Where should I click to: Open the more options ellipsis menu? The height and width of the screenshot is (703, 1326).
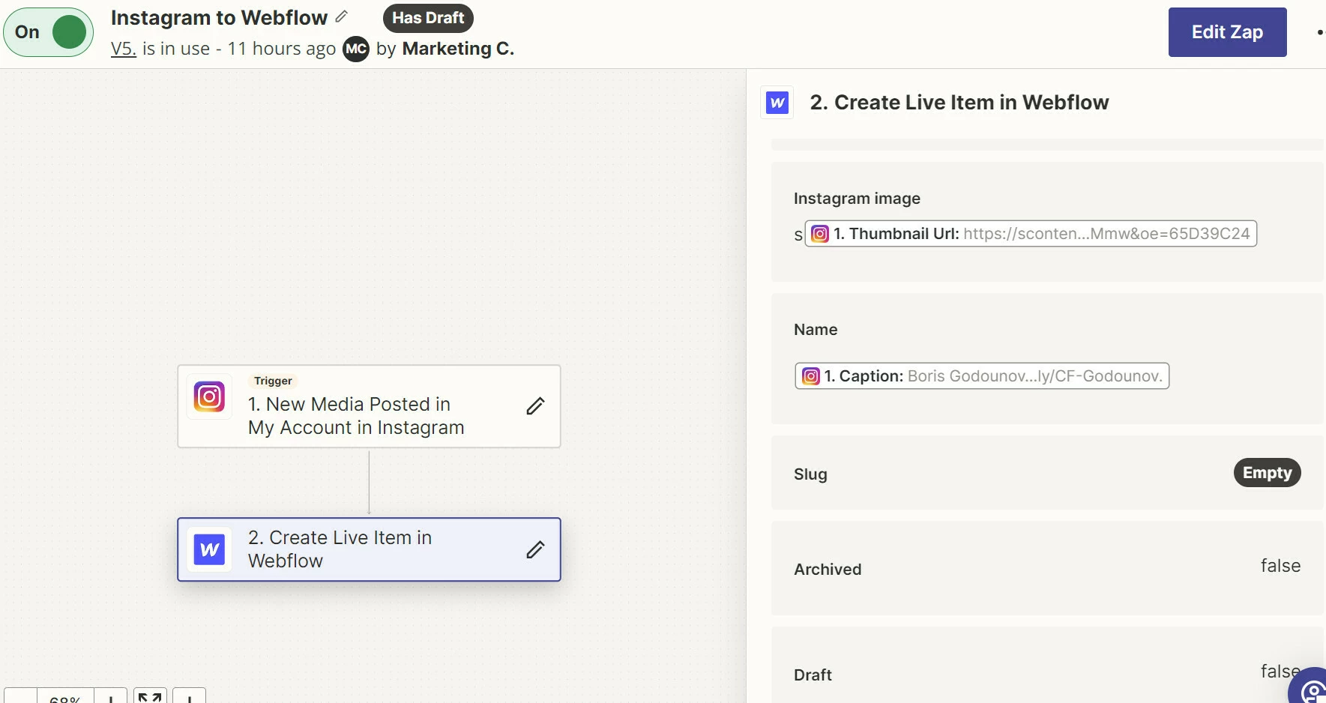1320,32
